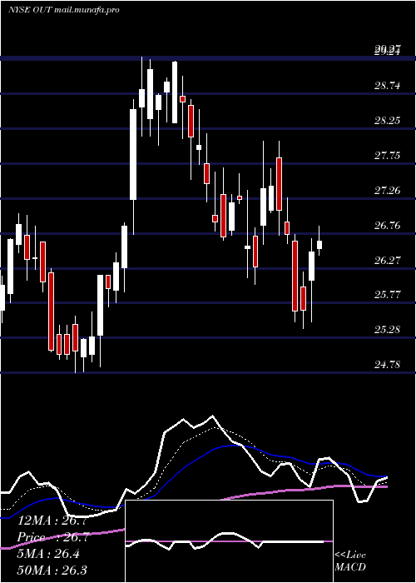Screen dimensions: 416x583
Task: Click the 50MA : 26.3 reading
Action: [x=52, y=570]
